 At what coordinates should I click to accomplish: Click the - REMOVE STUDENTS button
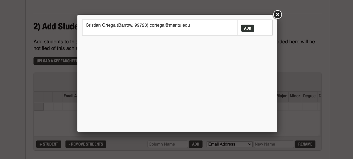pyautogui.click(x=86, y=144)
